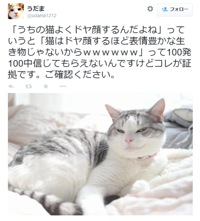Open the @udama1212 handle link

click(42, 16)
